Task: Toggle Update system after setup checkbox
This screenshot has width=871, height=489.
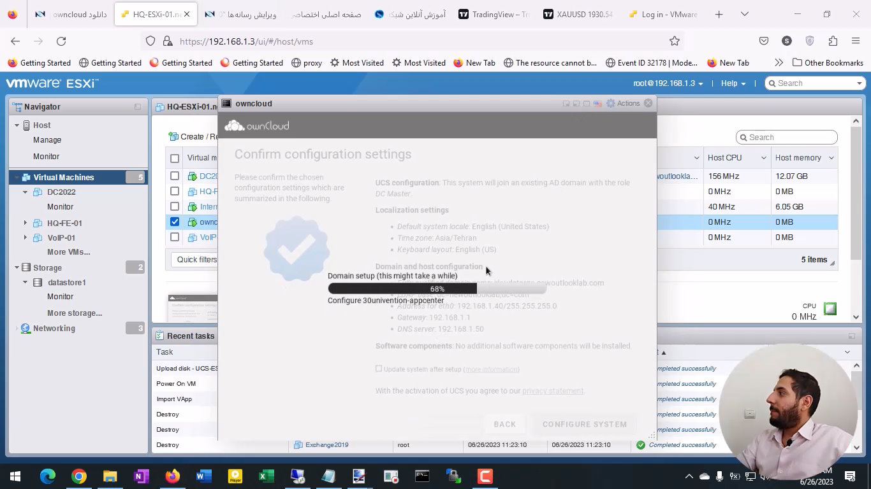Action: tap(379, 369)
